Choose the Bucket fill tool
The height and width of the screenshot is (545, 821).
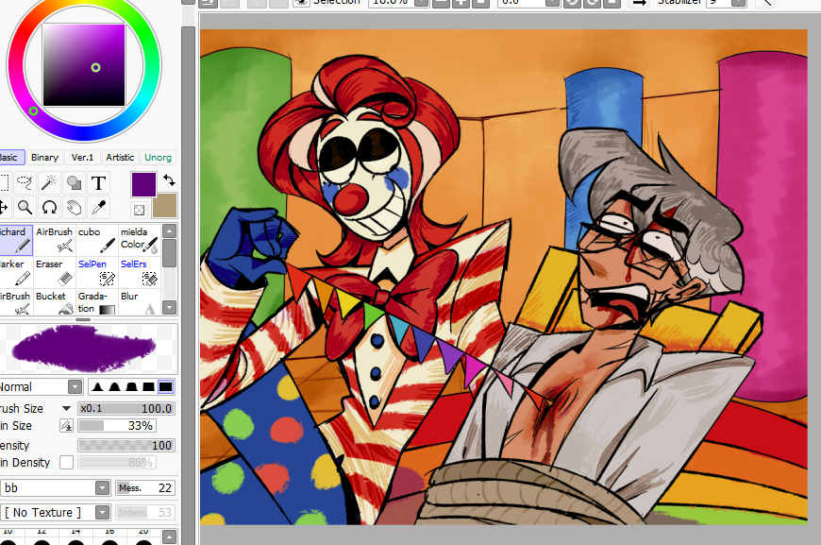[55, 302]
